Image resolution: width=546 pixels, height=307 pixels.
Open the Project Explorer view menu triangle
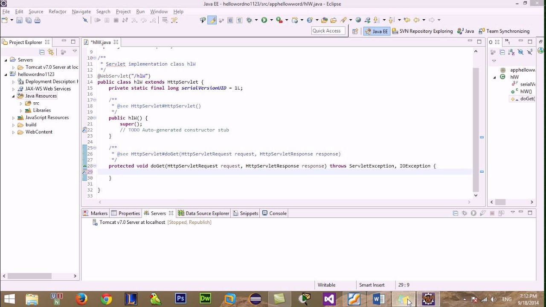(75, 52)
